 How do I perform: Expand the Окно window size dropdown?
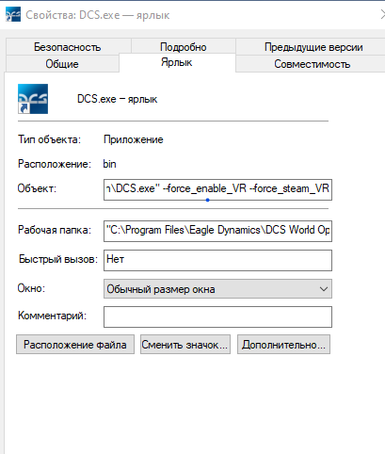coord(217,289)
